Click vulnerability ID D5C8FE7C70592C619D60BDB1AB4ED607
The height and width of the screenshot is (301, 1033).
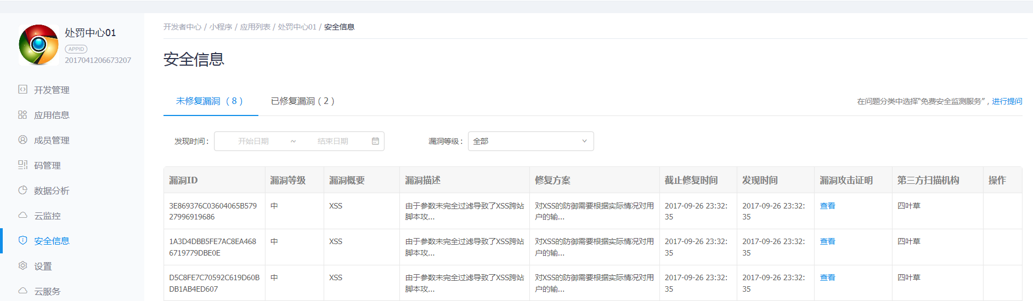[x=214, y=283]
